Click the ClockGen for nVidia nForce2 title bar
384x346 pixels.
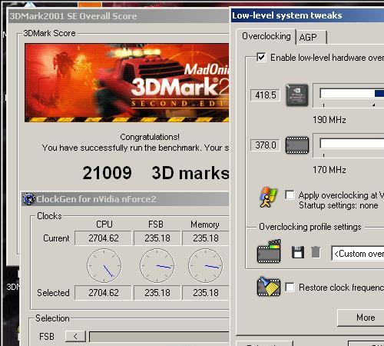(125, 199)
